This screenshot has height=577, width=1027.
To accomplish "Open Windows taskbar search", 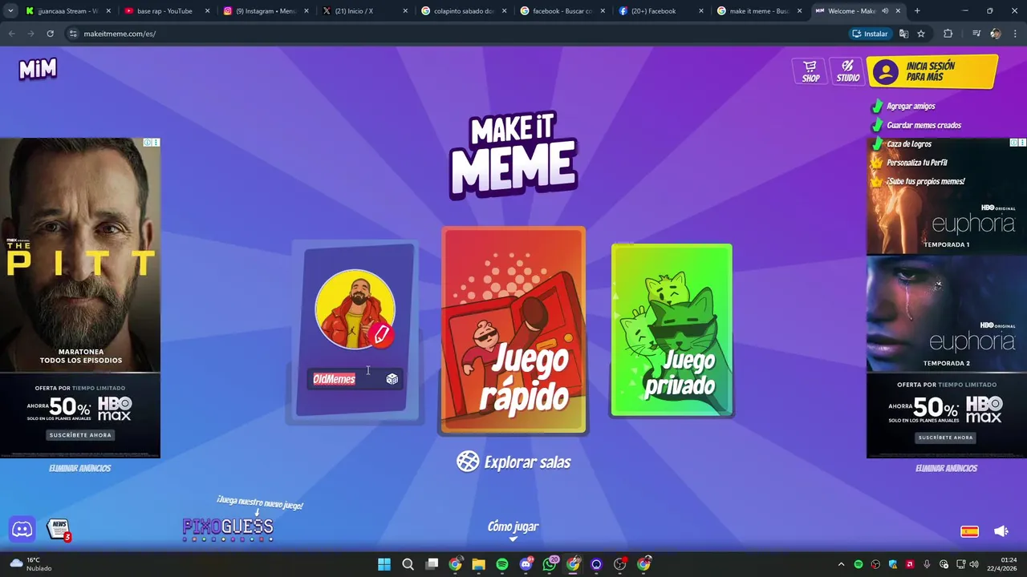I will (408, 564).
